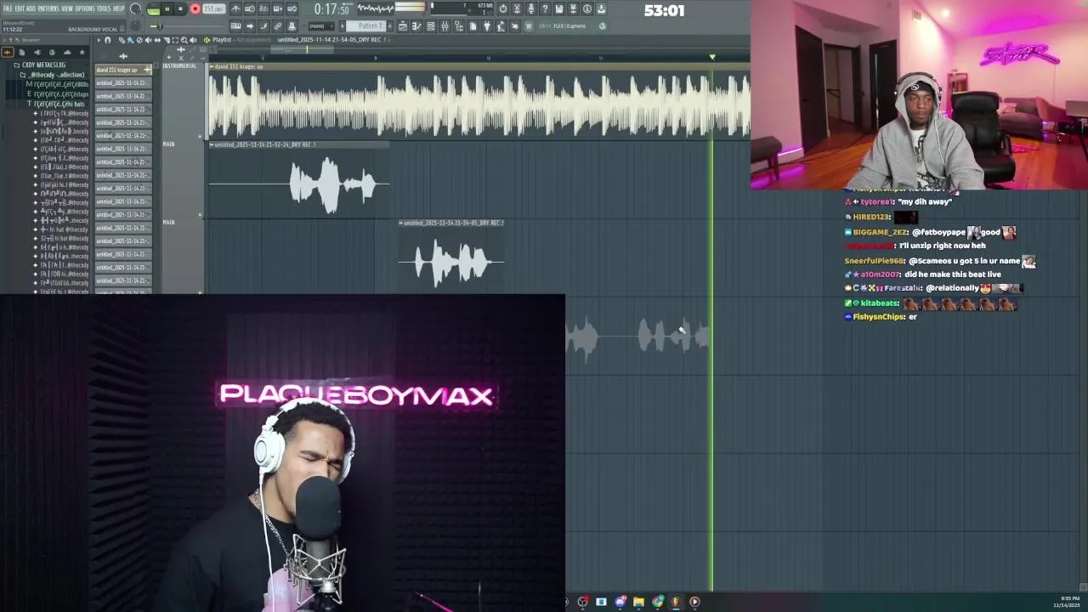Select the playlist pencil draw tool
The width and height of the screenshot is (1088, 612).
tap(122, 40)
